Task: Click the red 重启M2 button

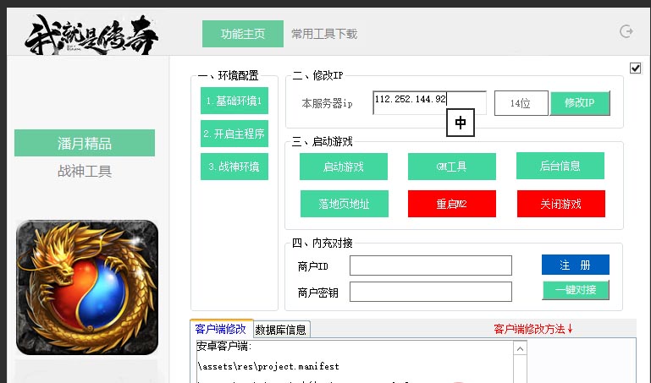Action: point(452,204)
